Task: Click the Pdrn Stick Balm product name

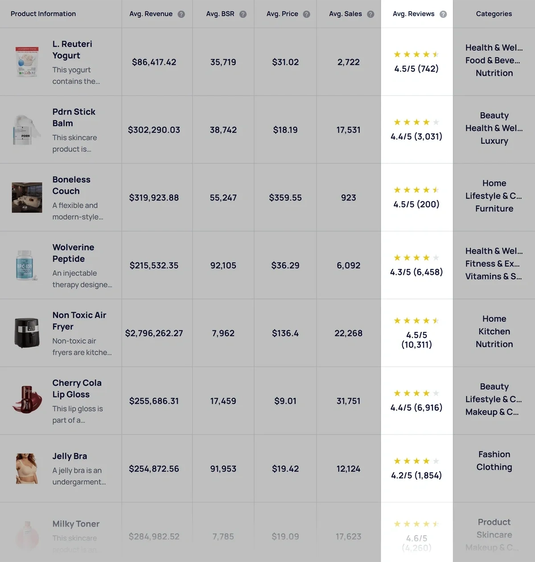Action: 74,117
